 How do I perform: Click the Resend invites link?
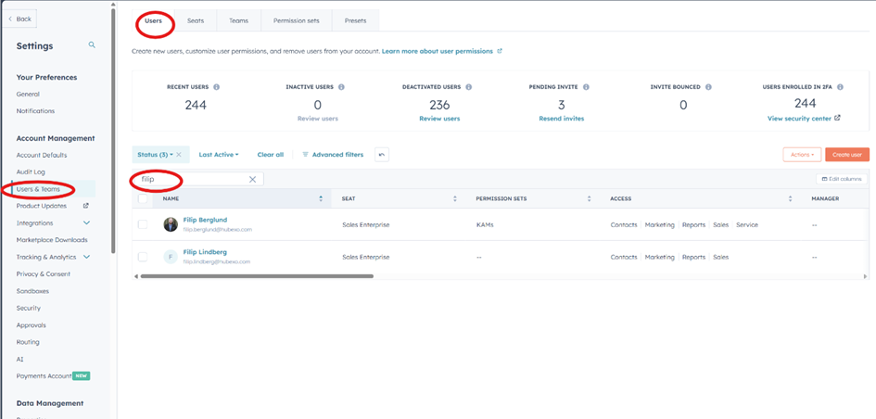[561, 119]
